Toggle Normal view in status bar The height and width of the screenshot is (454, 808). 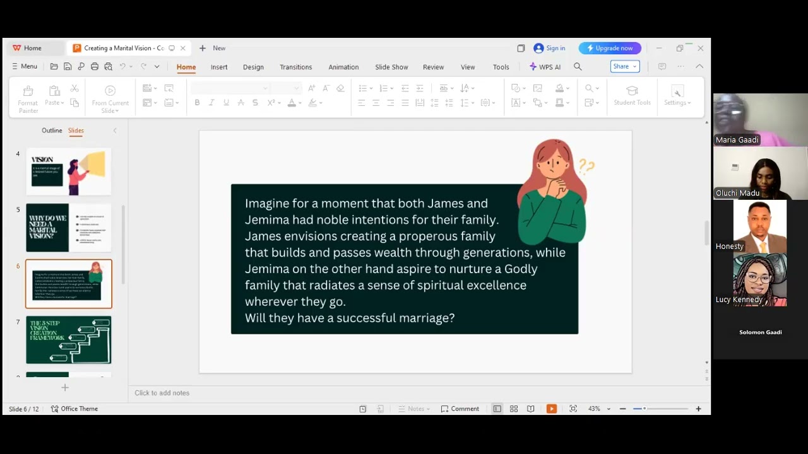(497, 409)
